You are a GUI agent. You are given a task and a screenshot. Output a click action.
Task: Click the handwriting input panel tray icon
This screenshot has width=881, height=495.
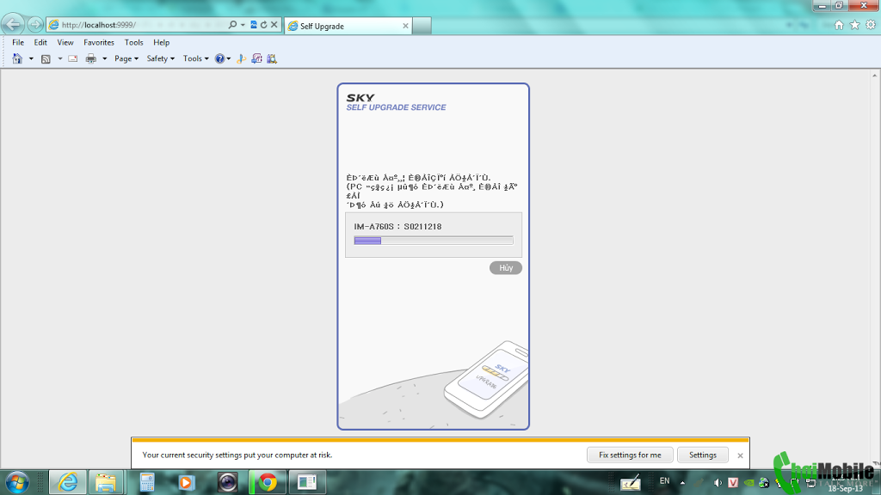tap(631, 482)
